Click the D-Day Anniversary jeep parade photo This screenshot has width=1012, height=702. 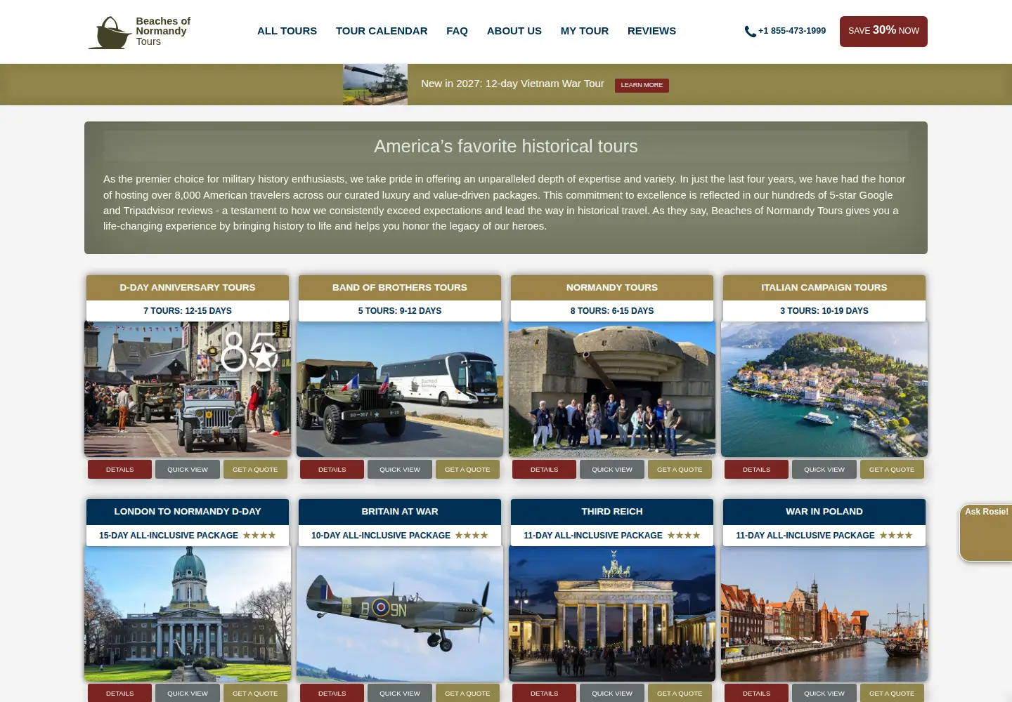pyautogui.click(x=188, y=389)
